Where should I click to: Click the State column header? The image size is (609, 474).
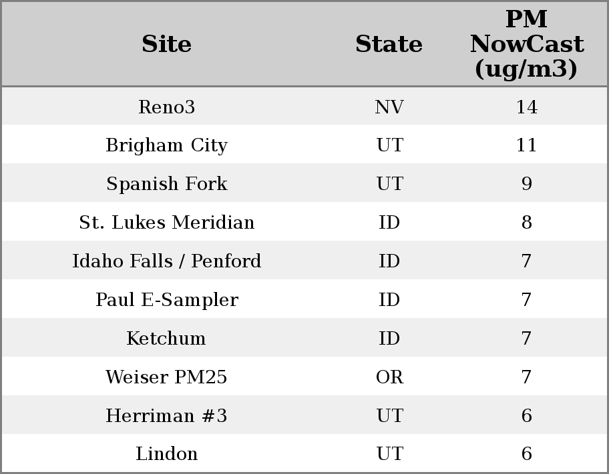pos(389,45)
